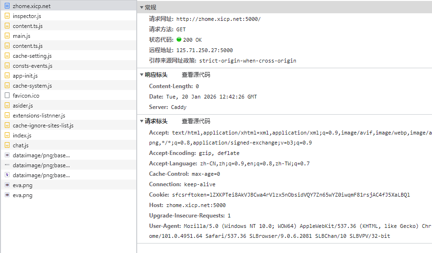Image resolution: width=432 pixels, height=253 pixels.
Task: Click the request URL value
Action: [x=218, y=19]
